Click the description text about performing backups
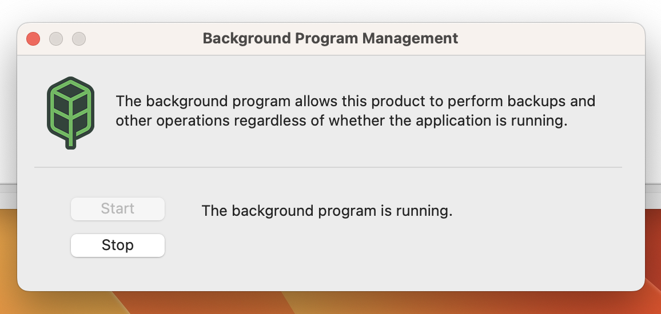The width and height of the screenshot is (661, 314). pyautogui.click(x=355, y=111)
